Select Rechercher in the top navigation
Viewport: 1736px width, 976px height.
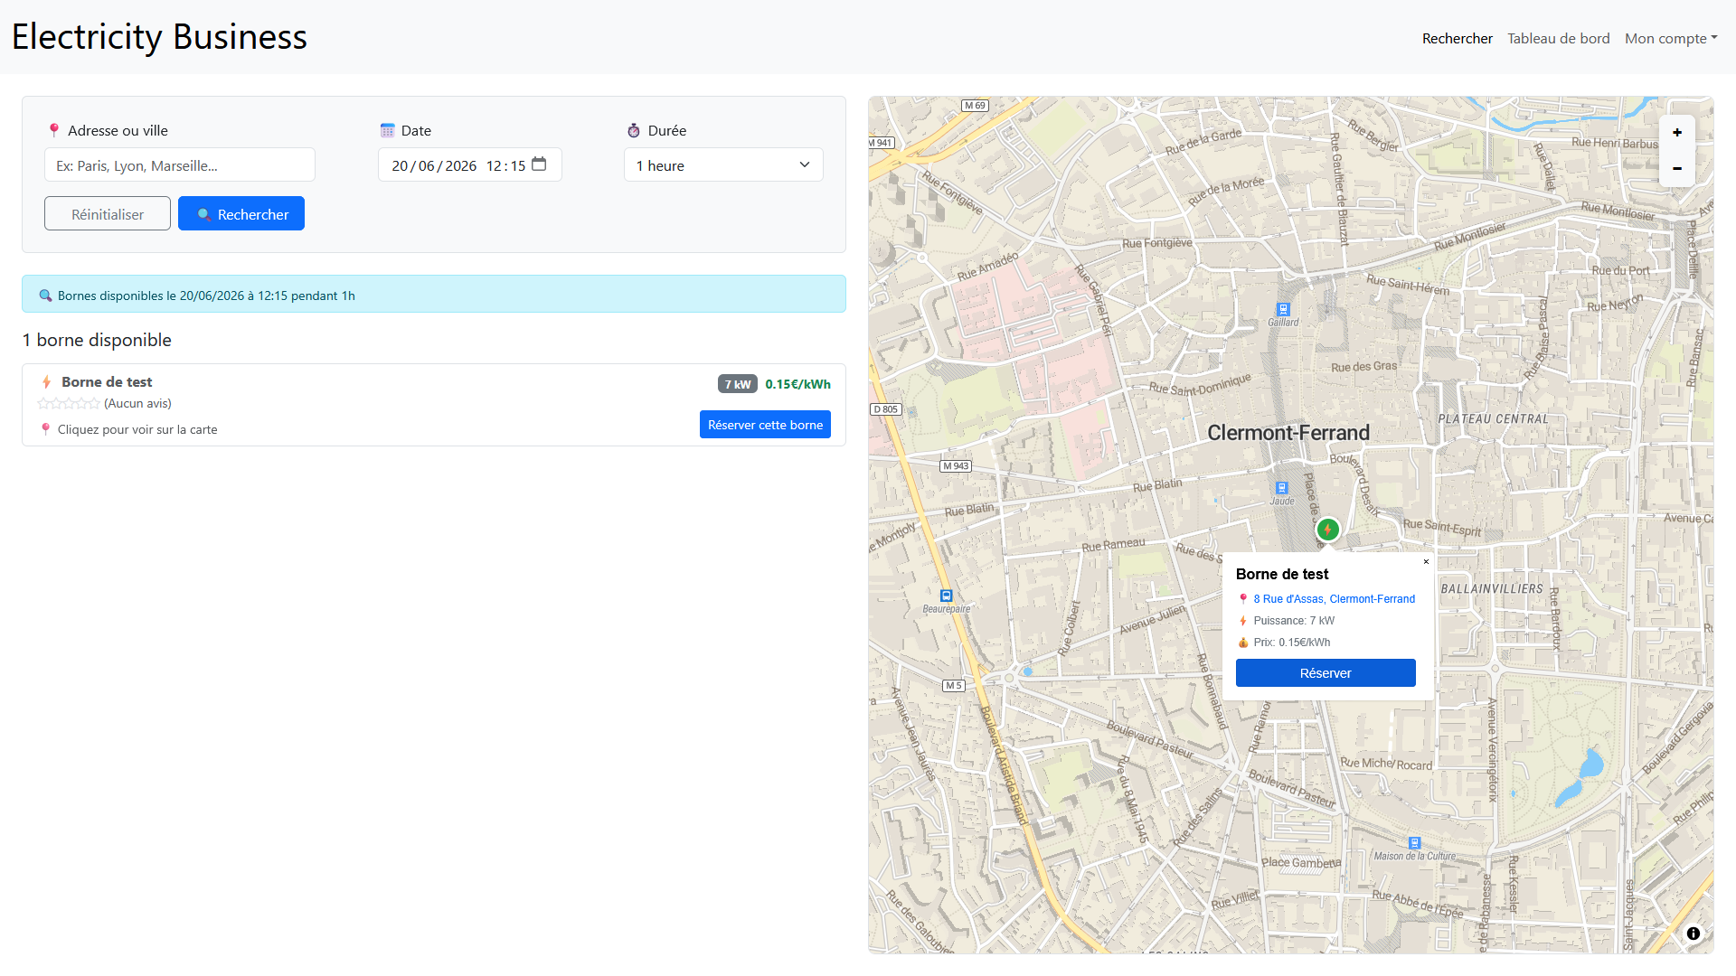(1457, 38)
